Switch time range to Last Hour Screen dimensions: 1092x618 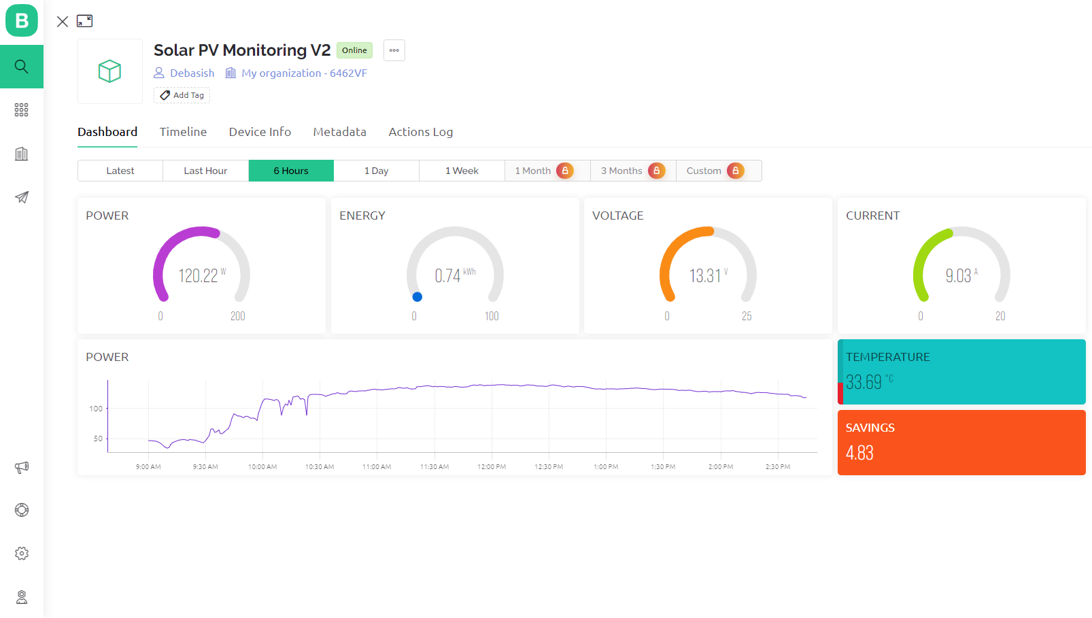coord(205,171)
